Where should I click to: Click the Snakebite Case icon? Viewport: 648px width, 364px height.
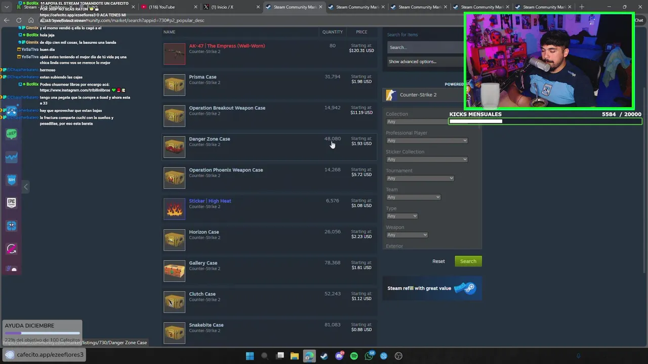pyautogui.click(x=174, y=333)
